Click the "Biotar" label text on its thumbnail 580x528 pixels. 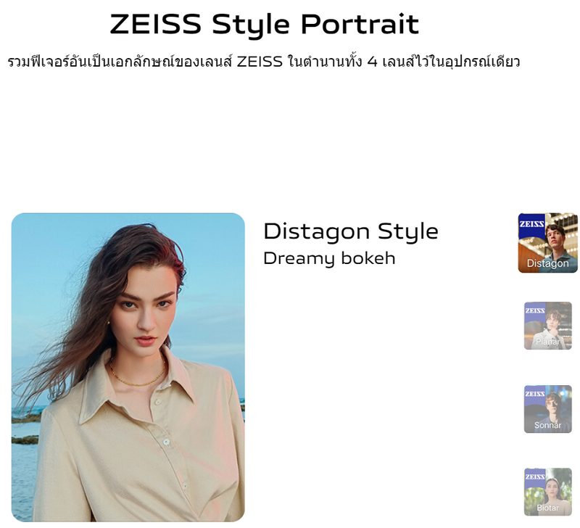[x=548, y=508]
